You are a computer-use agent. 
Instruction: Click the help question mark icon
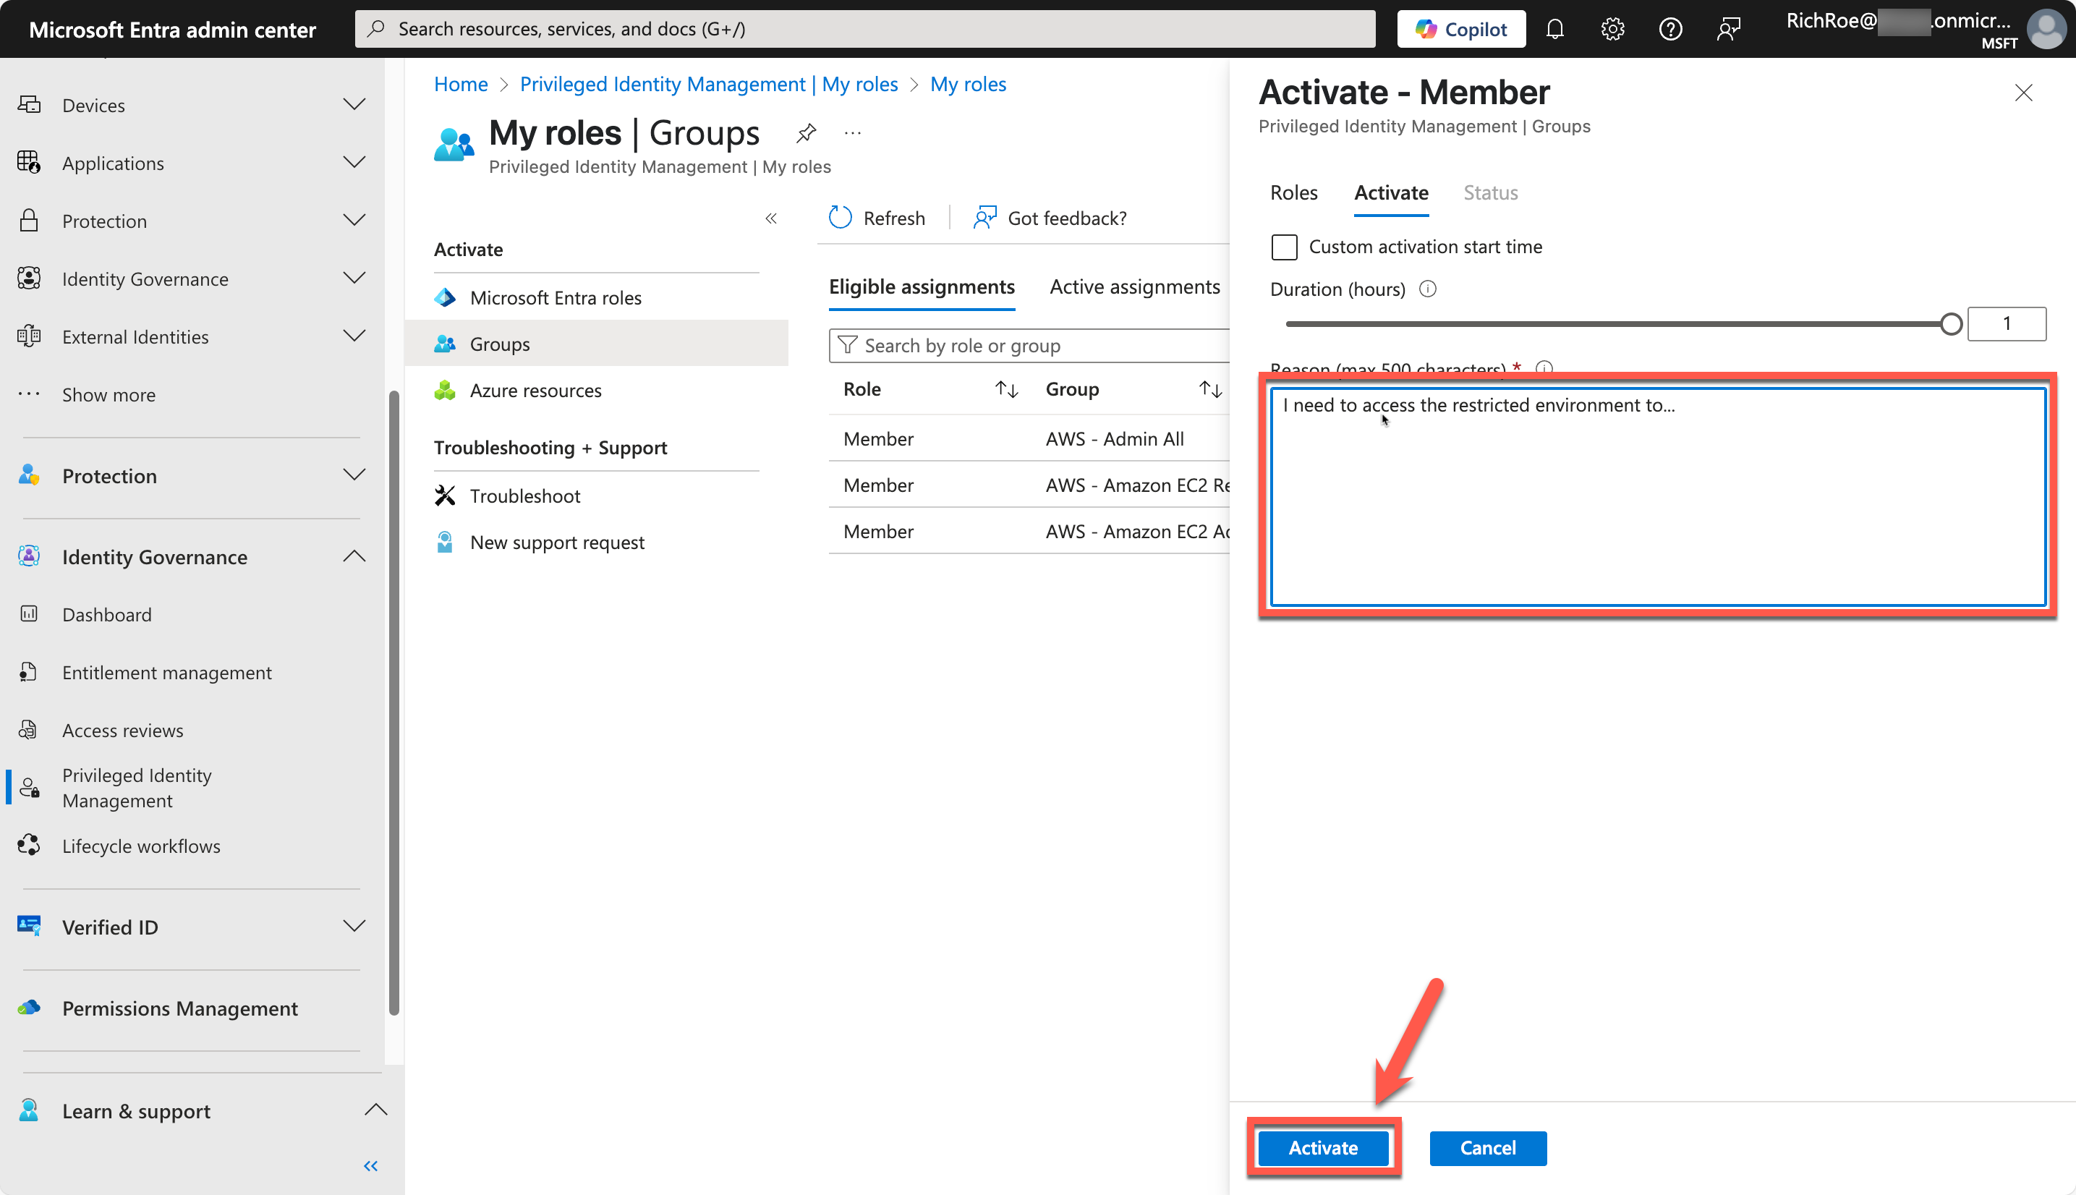(1669, 30)
